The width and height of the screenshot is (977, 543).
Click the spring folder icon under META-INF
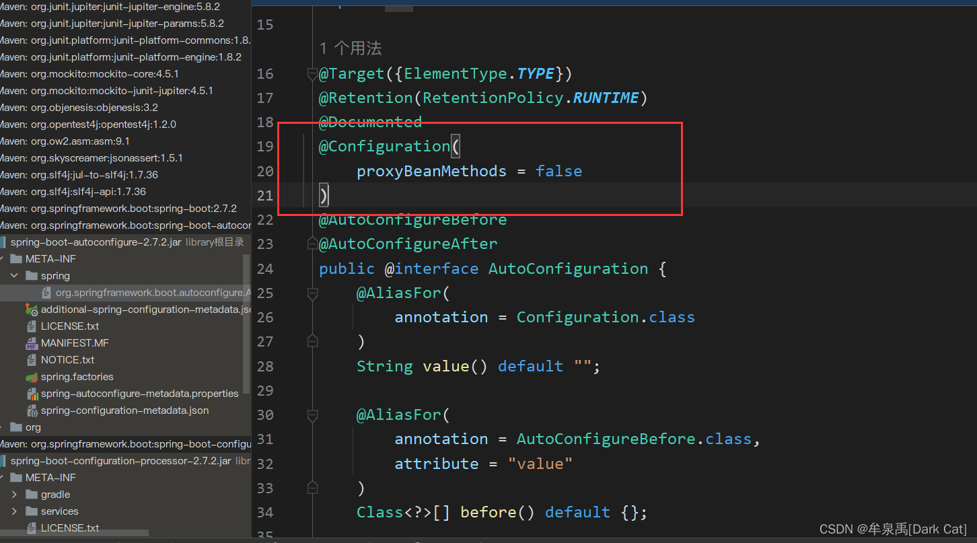coord(31,276)
